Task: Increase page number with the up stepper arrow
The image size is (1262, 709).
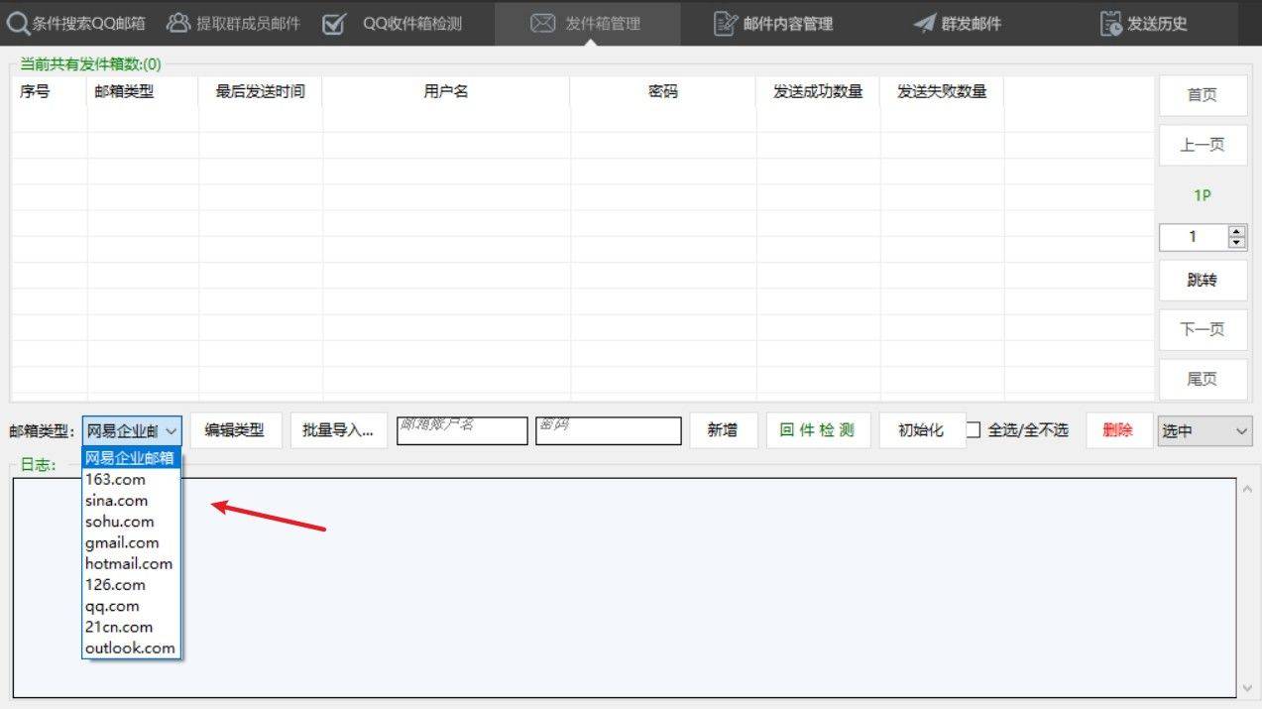Action: pyautogui.click(x=1236, y=232)
